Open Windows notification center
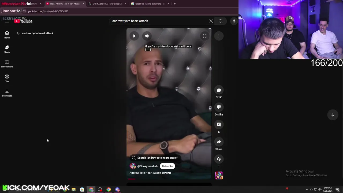This screenshot has height=193, width=343. click(337, 190)
